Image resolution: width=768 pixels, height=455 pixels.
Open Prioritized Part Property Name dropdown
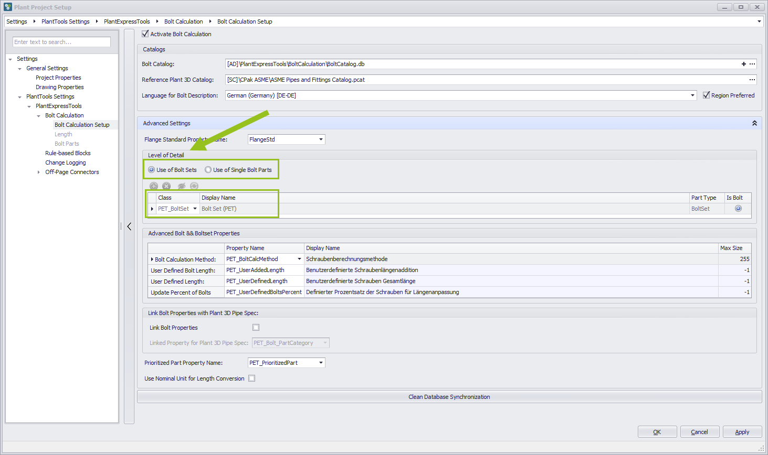(321, 363)
